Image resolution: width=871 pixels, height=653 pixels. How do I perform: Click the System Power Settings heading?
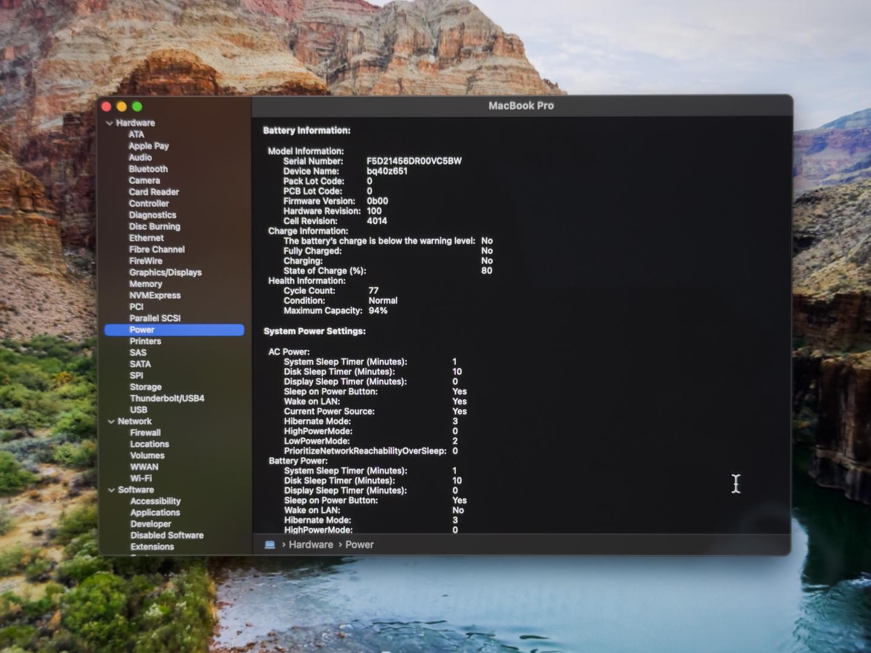pos(315,332)
